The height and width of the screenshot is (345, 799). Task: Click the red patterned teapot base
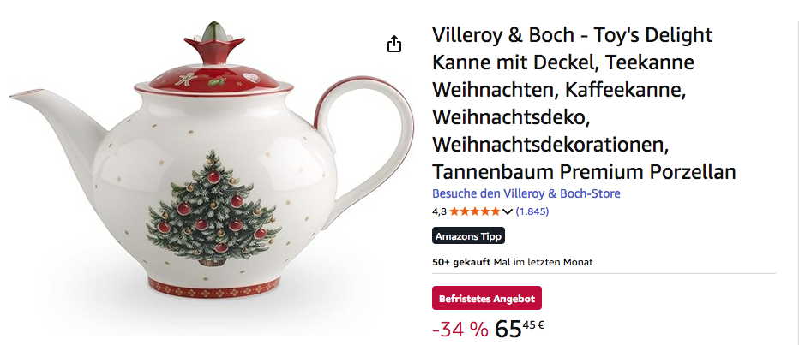click(214, 288)
